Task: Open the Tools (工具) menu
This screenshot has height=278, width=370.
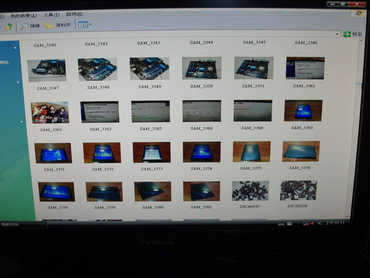Action: click(x=51, y=15)
